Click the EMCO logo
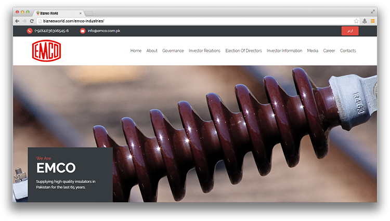 click(x=46, y=51)
